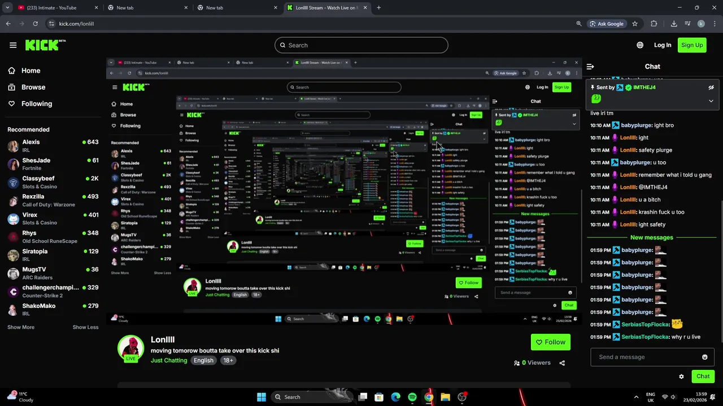This screenshot has height=406, width=723.
Task: Open the hamburger menu beside Kick logo
Action: (13, 45)
